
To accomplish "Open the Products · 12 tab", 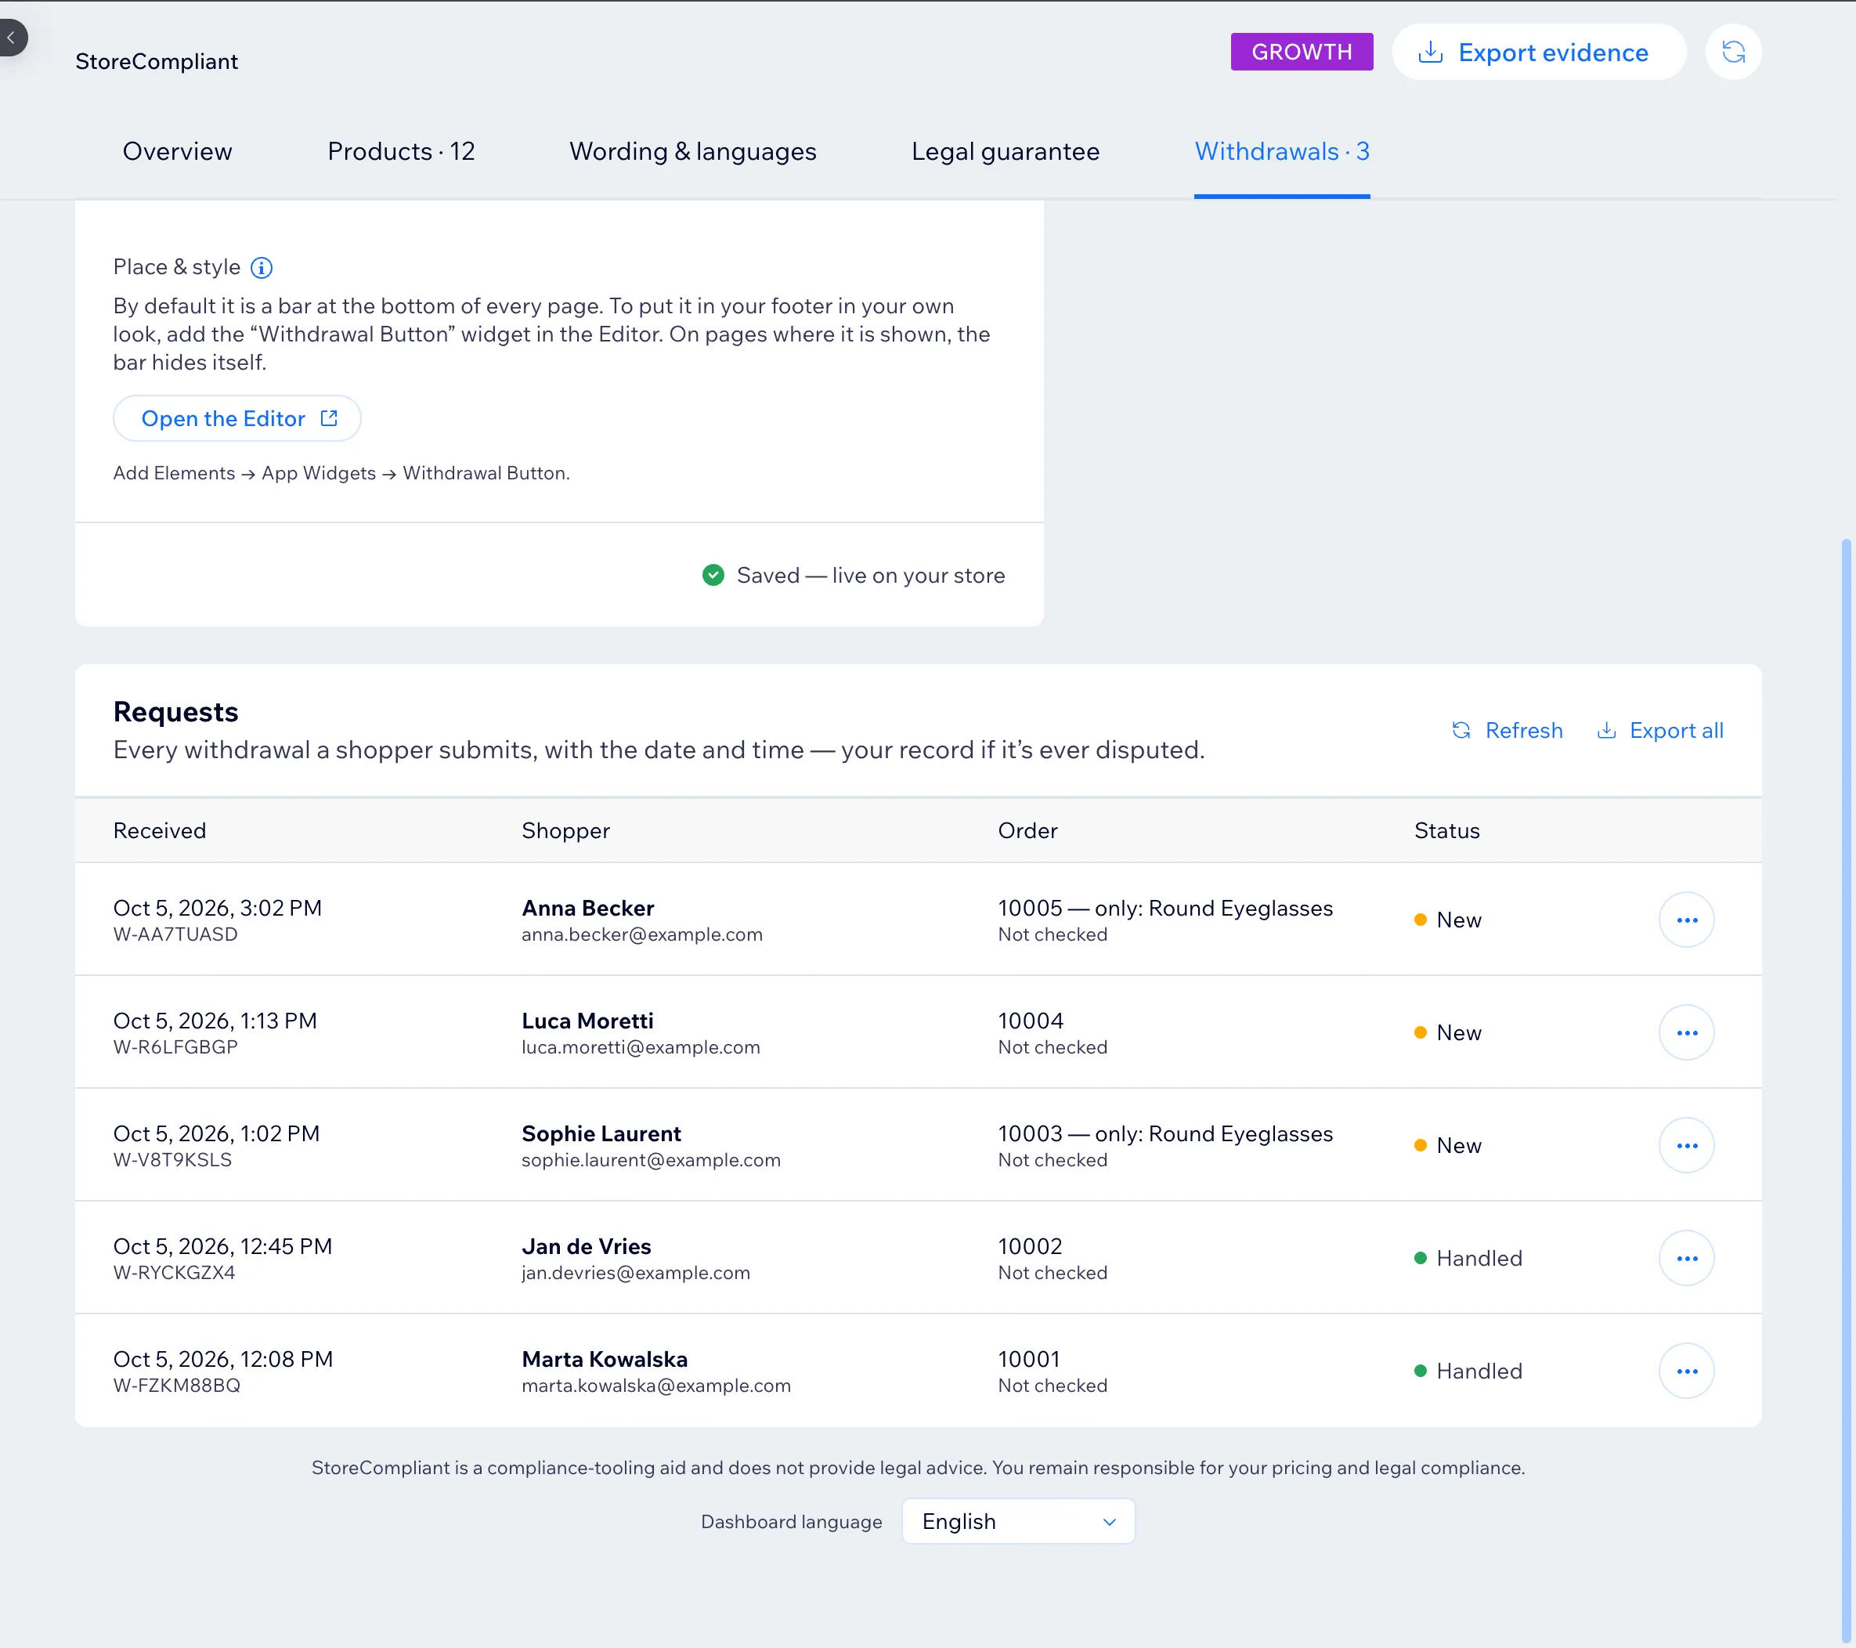I will click(x=401, y=150).
